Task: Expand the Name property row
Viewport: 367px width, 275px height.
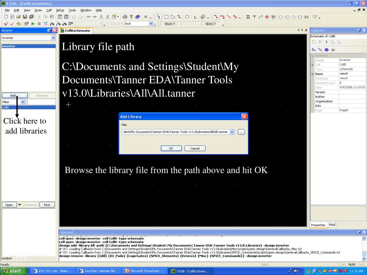Action: pyautogui.click(x=312, y=74)
